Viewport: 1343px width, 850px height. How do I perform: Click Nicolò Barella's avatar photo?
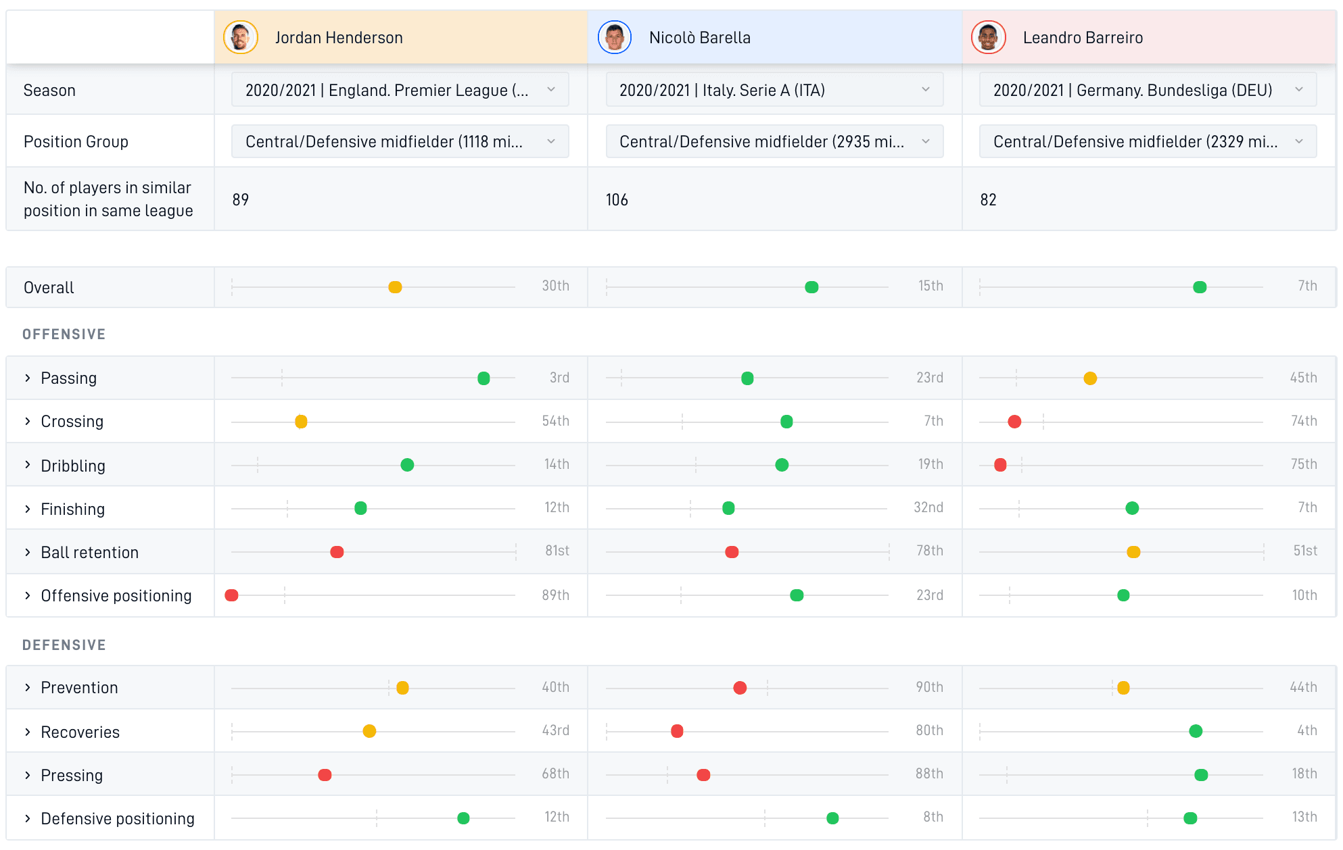[x=615, y=37]
